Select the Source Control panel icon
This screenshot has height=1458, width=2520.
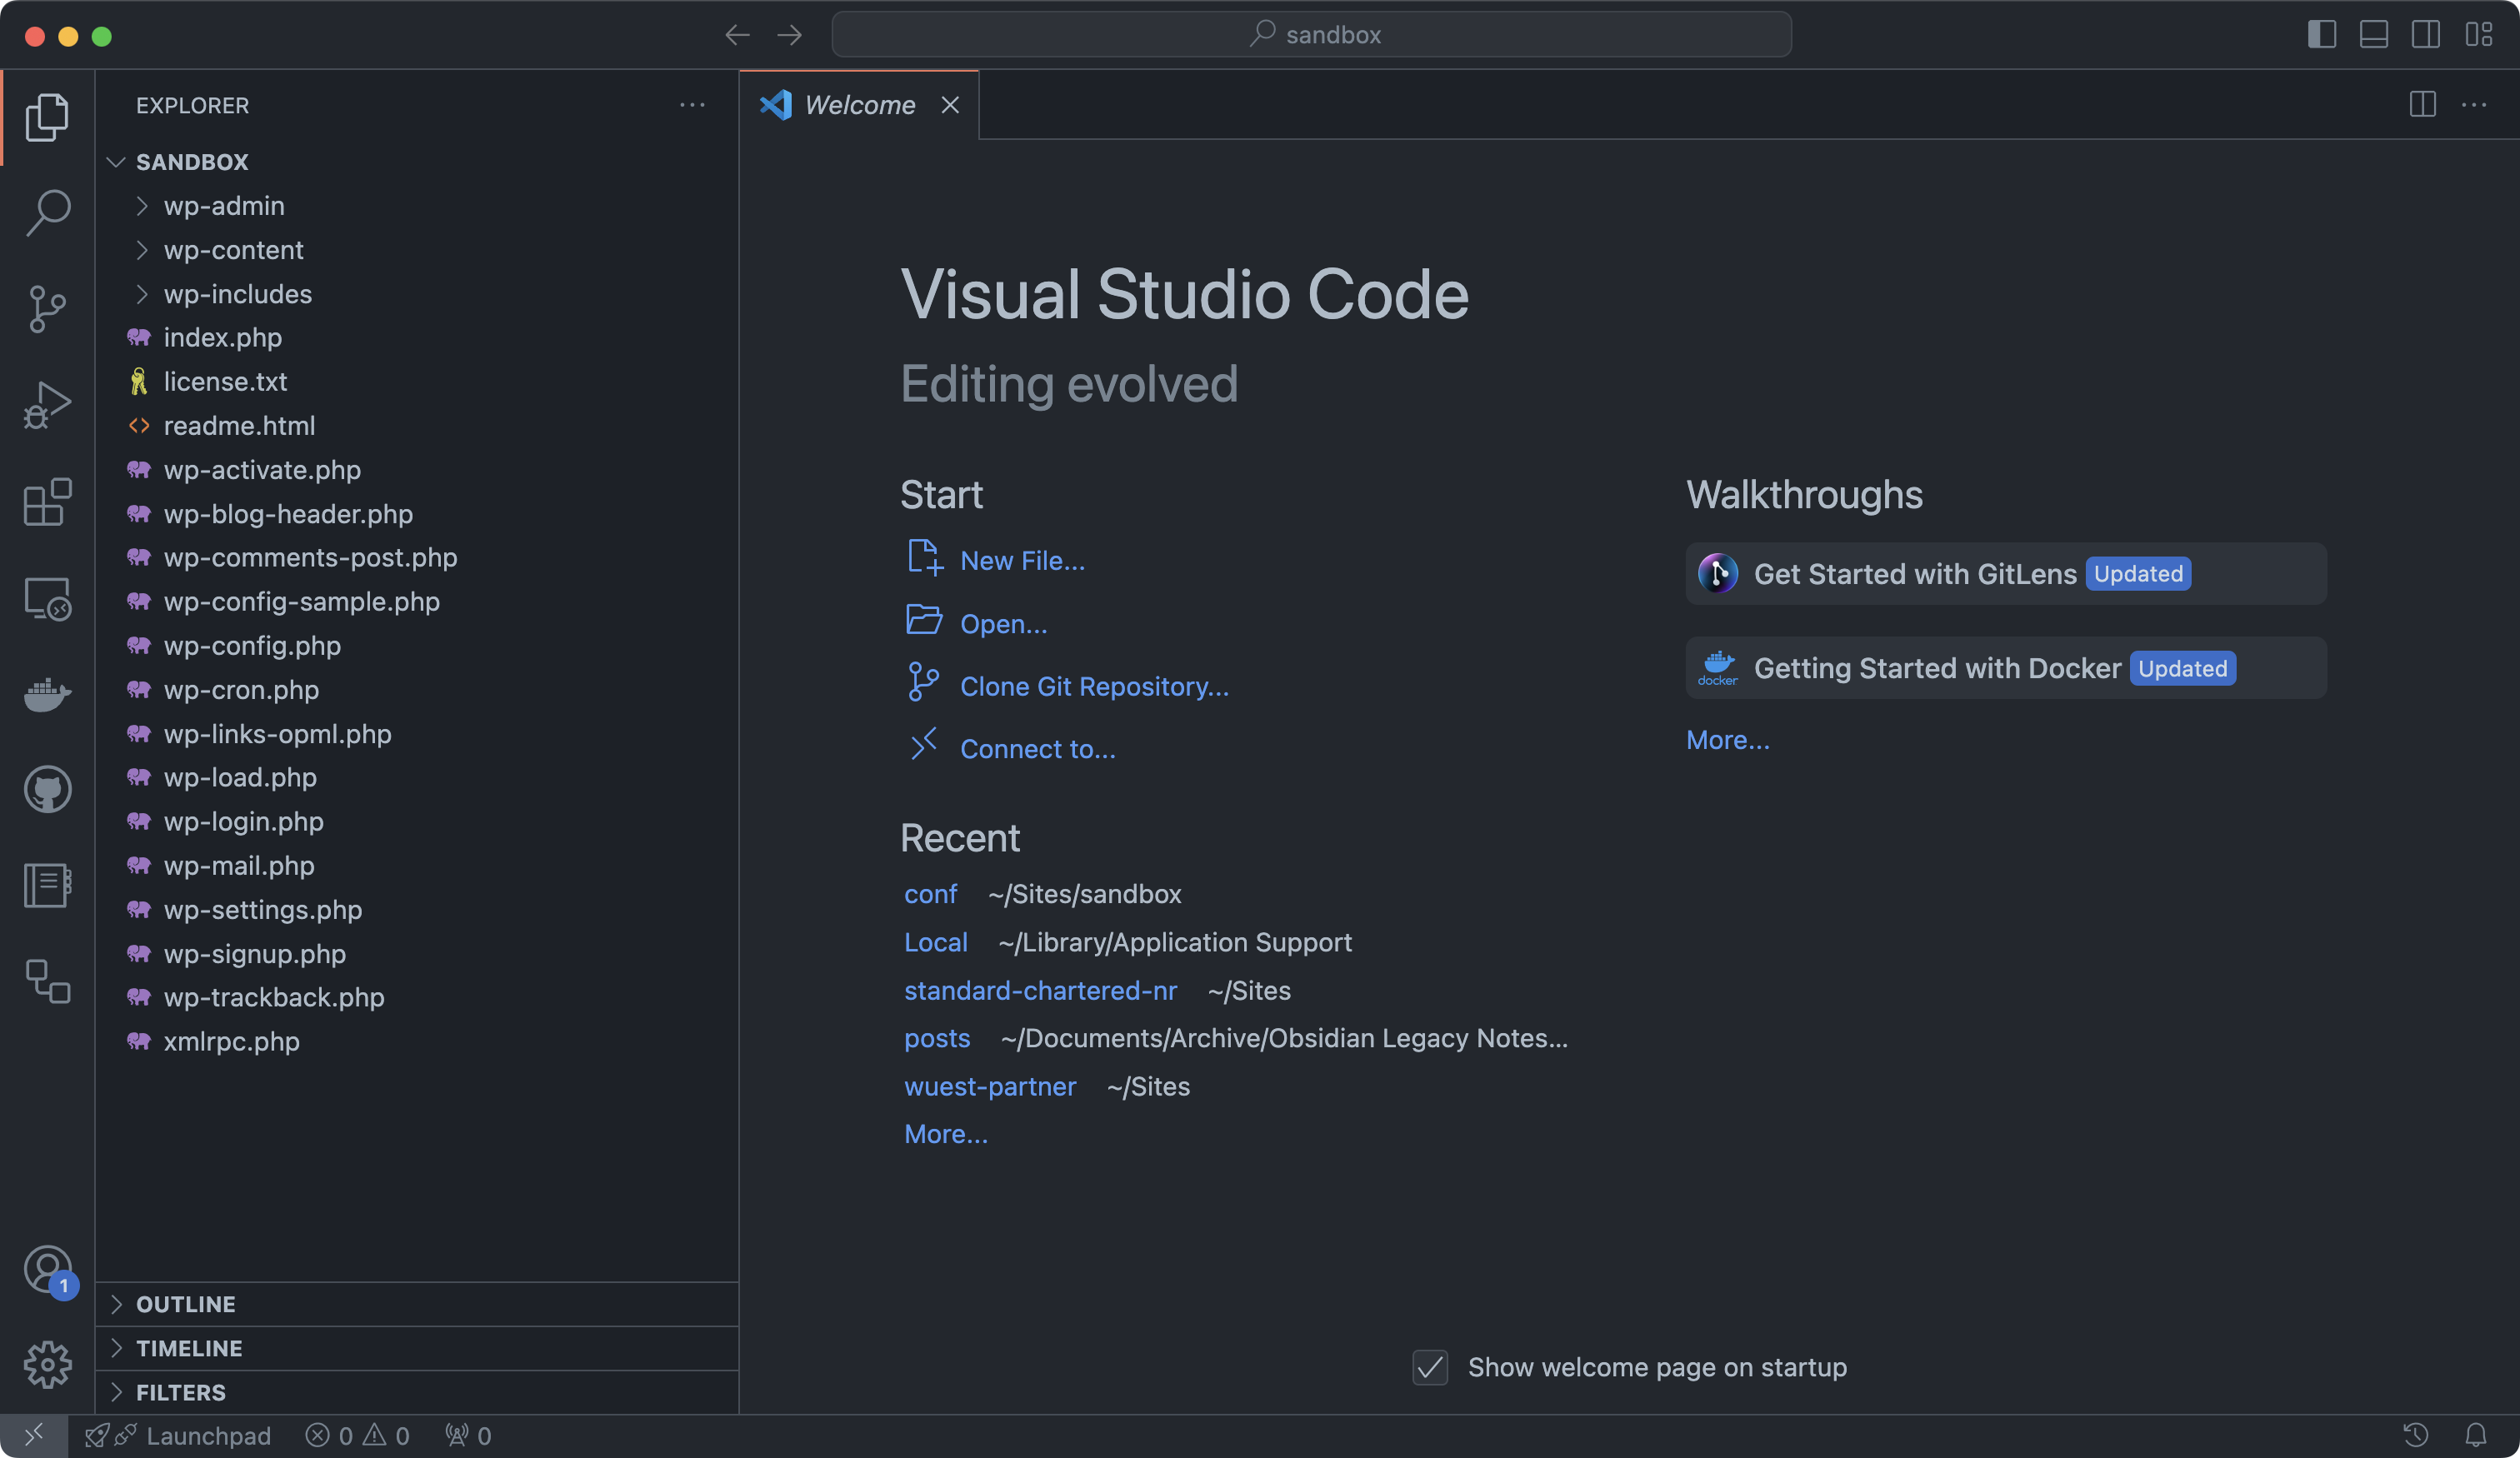47,307
